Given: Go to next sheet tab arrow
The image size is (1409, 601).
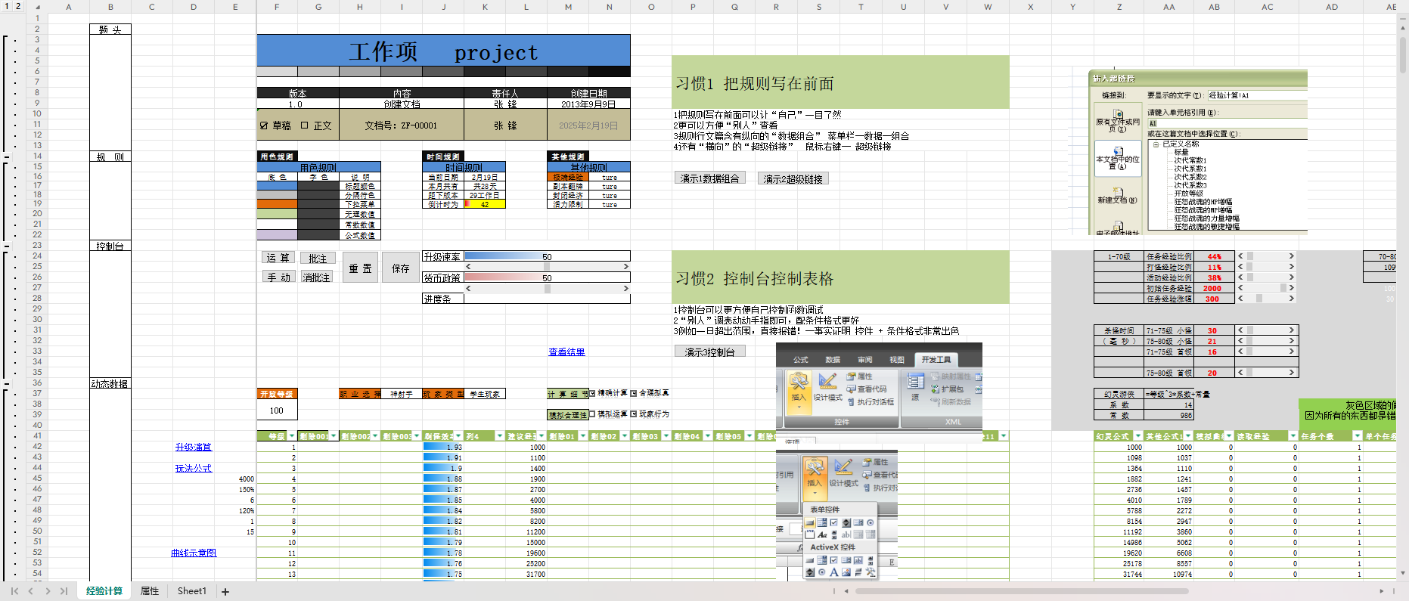Looking at the screenshot, I should tap(48, 591).
